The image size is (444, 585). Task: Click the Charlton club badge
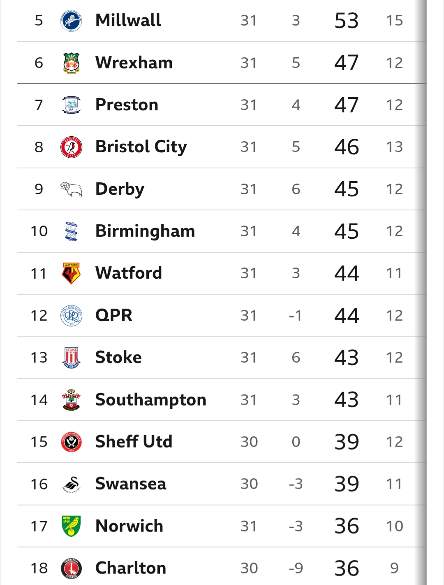[71, 569]
